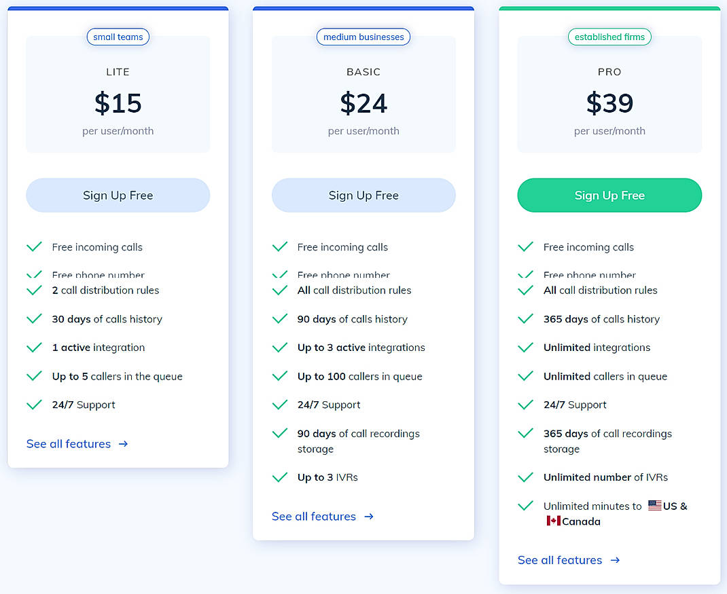The image size is (727, 594).
Task: Select the established firms badge
Action: pos(609,37)
